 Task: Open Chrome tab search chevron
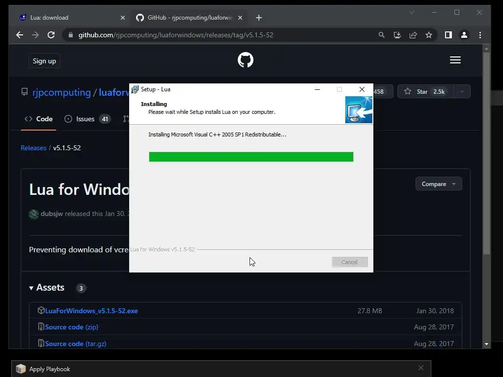[x=412, y=12]
